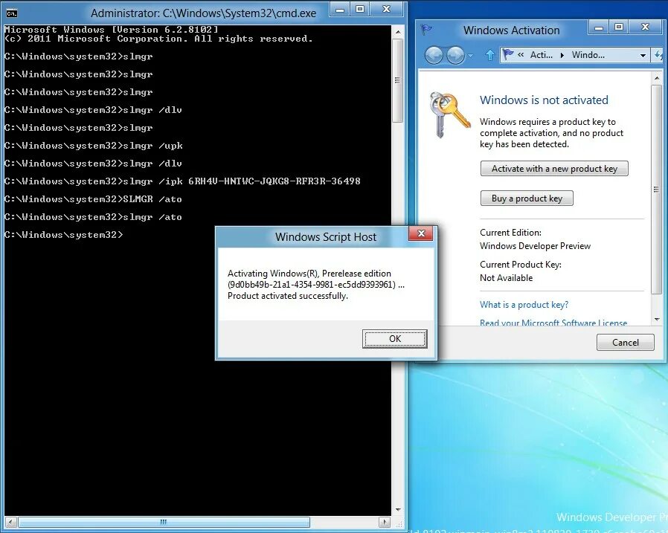Screen dimensions: 668x533
Task: Click the flag icon in address bar
Action: click(x=508, y=54)
